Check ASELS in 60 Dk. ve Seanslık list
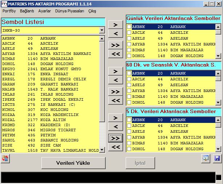 pyautogui.click(x=129, y=85)
